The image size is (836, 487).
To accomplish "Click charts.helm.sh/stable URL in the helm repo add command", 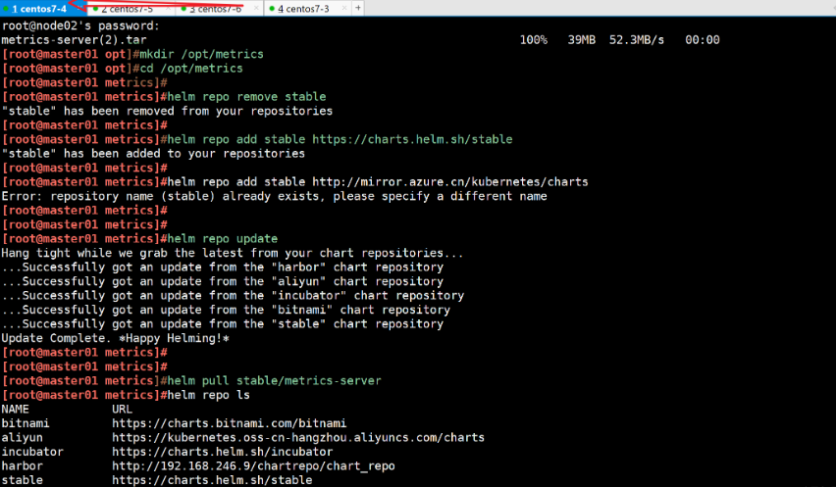I will tap(412, 139).
